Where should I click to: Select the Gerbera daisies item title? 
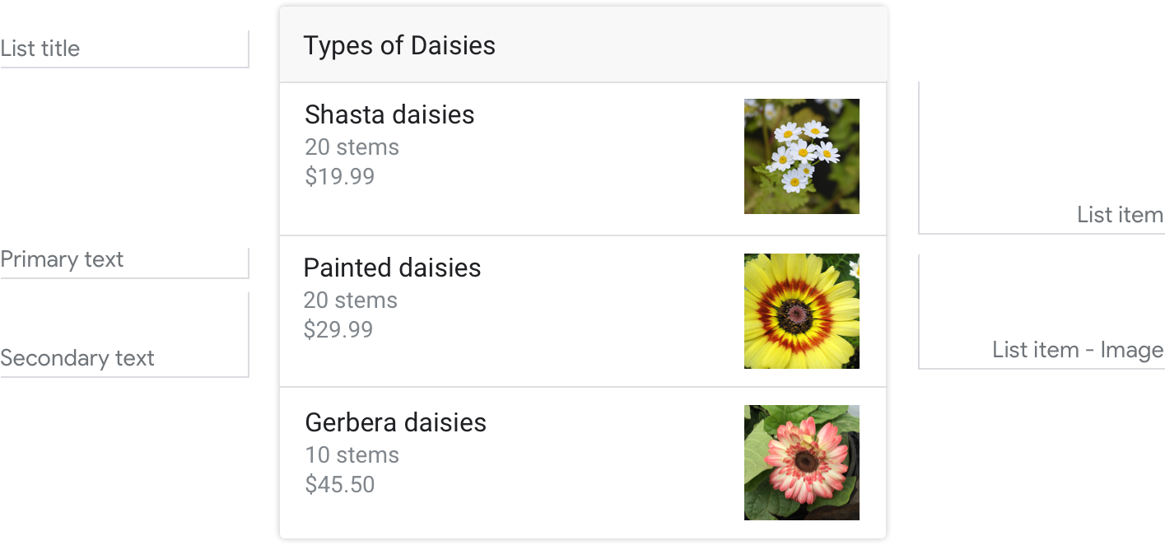click(x=395, y=422)
